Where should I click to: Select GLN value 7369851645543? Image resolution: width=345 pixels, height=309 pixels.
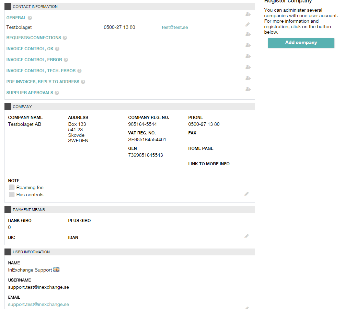click(146, 155)
